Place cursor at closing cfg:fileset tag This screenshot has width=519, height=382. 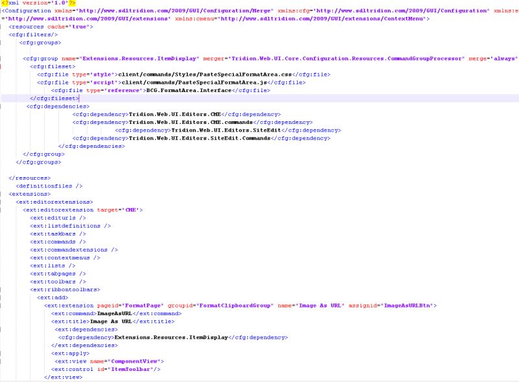coord(54,99)
